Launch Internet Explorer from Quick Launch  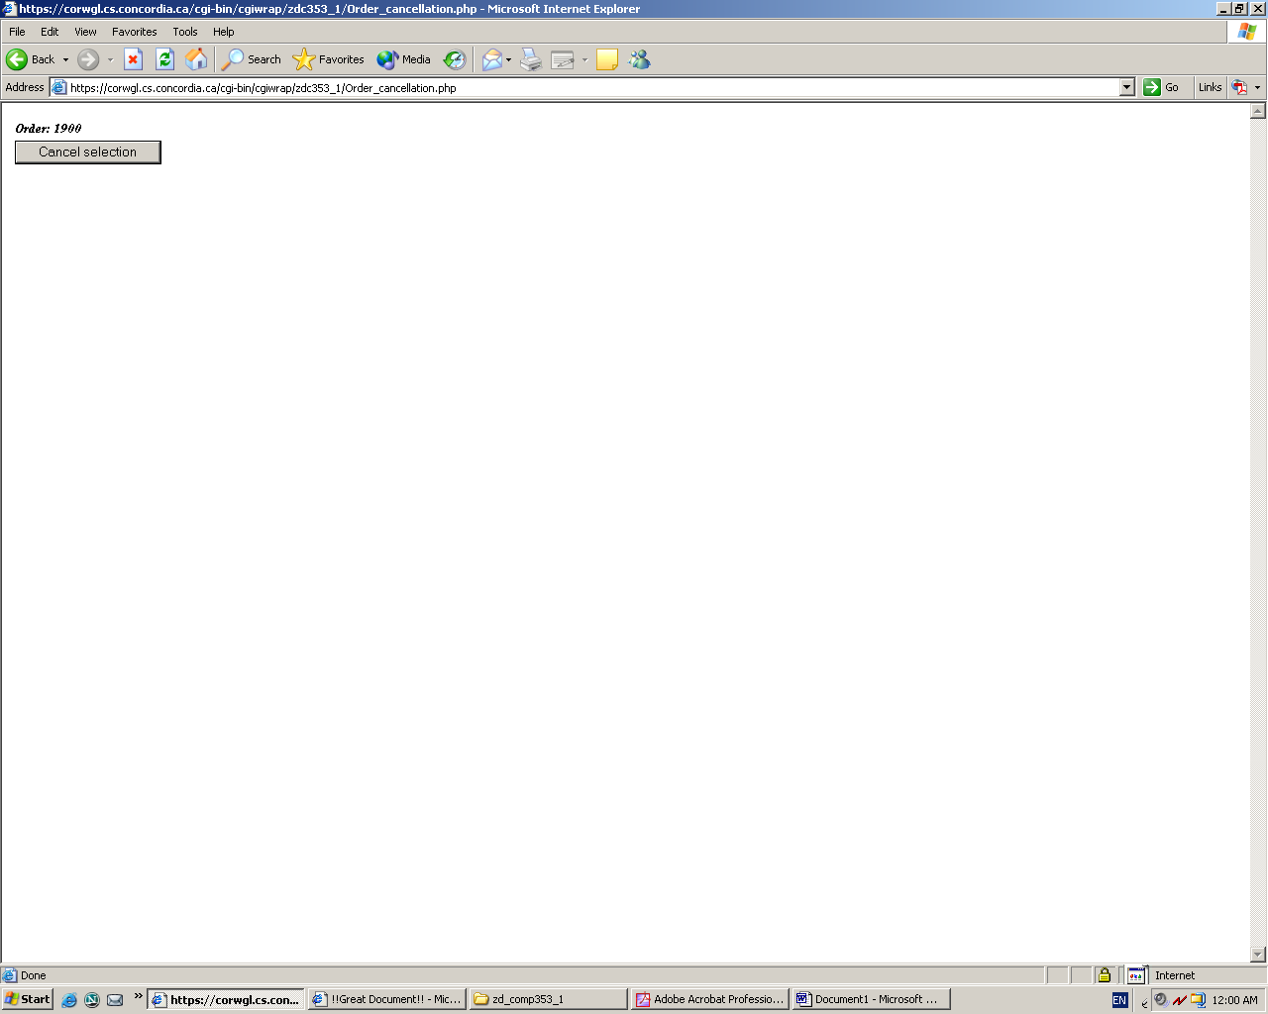69,1000
